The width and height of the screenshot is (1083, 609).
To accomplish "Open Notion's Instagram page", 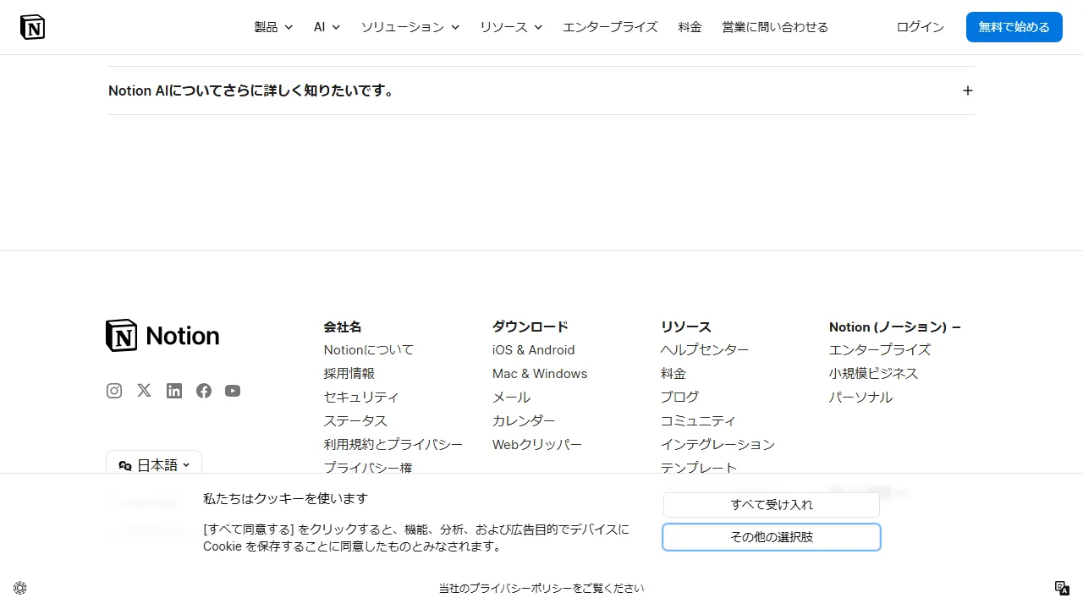I will pos(114,391).
